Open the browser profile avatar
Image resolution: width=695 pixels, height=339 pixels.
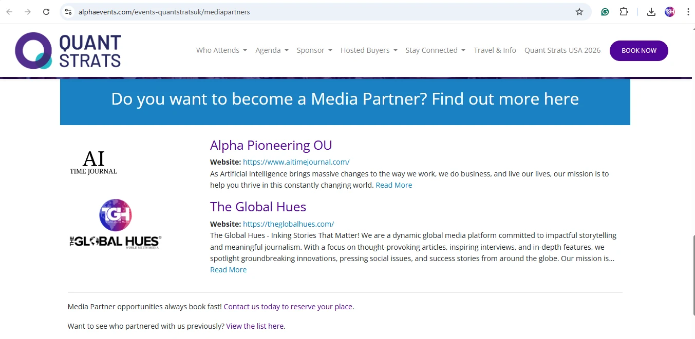pyautogui.click(x=669, y=11)
